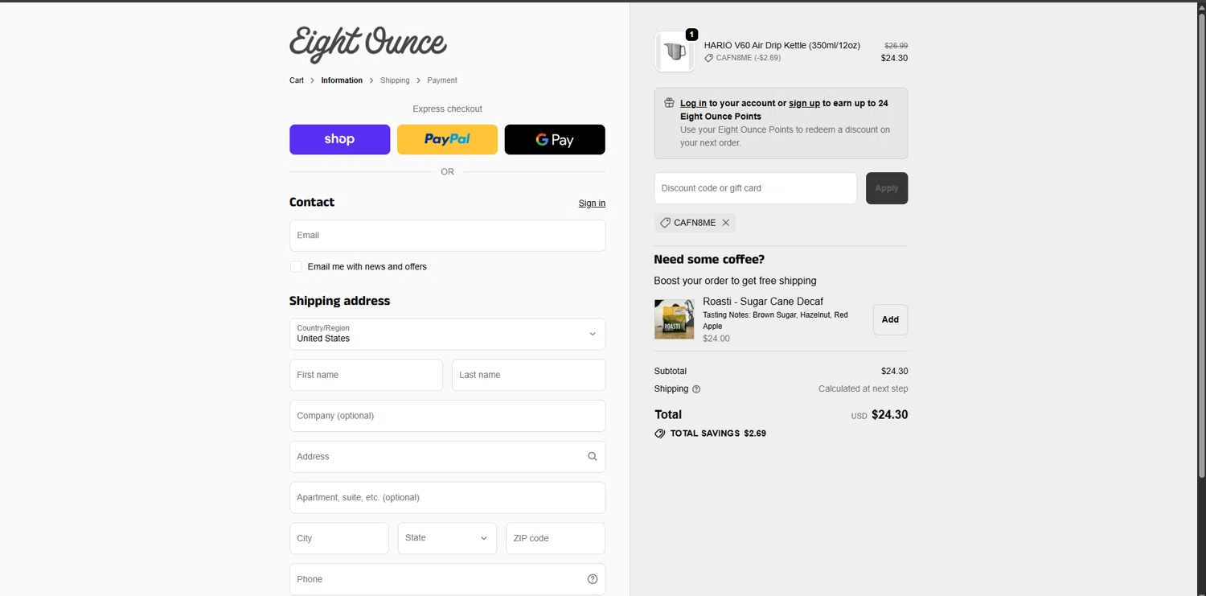Enable Email me with news and offers
The height and width of the screenshot is (596, 1206).
coord(296,266)
